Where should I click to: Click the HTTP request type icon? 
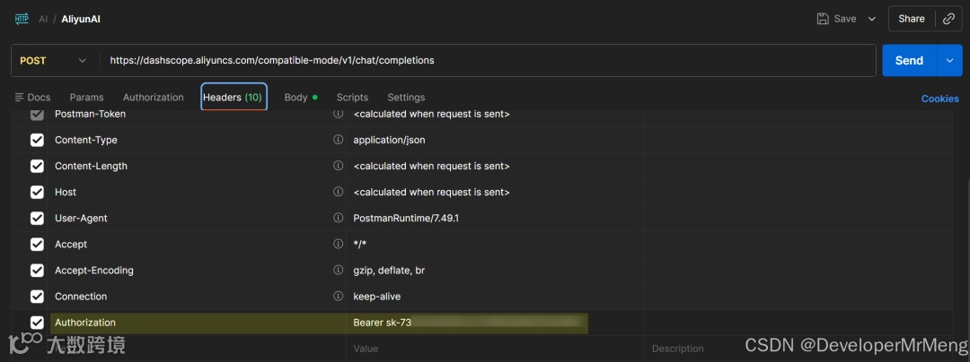(22, 19)
